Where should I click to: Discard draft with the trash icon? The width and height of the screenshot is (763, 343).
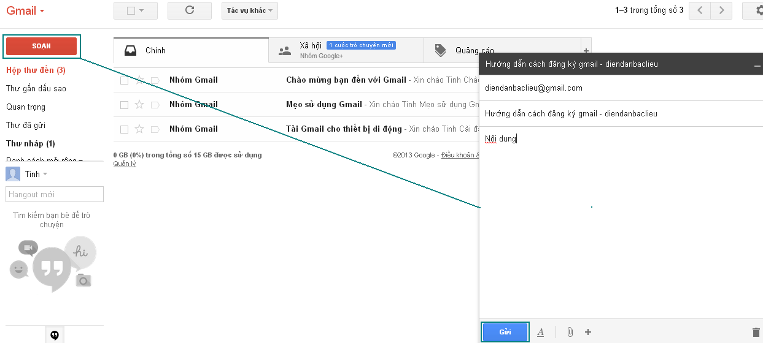756,332
